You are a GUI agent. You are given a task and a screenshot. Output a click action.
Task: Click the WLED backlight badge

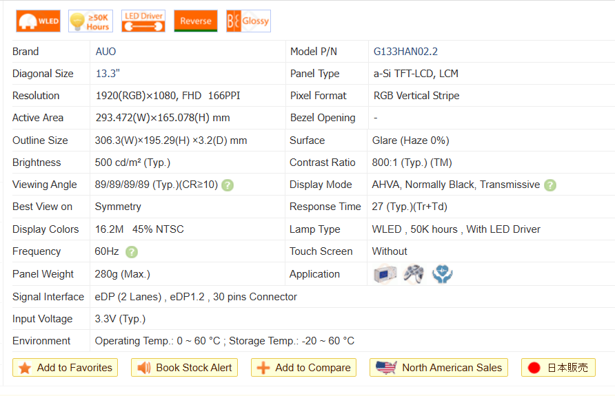point(38,21)
